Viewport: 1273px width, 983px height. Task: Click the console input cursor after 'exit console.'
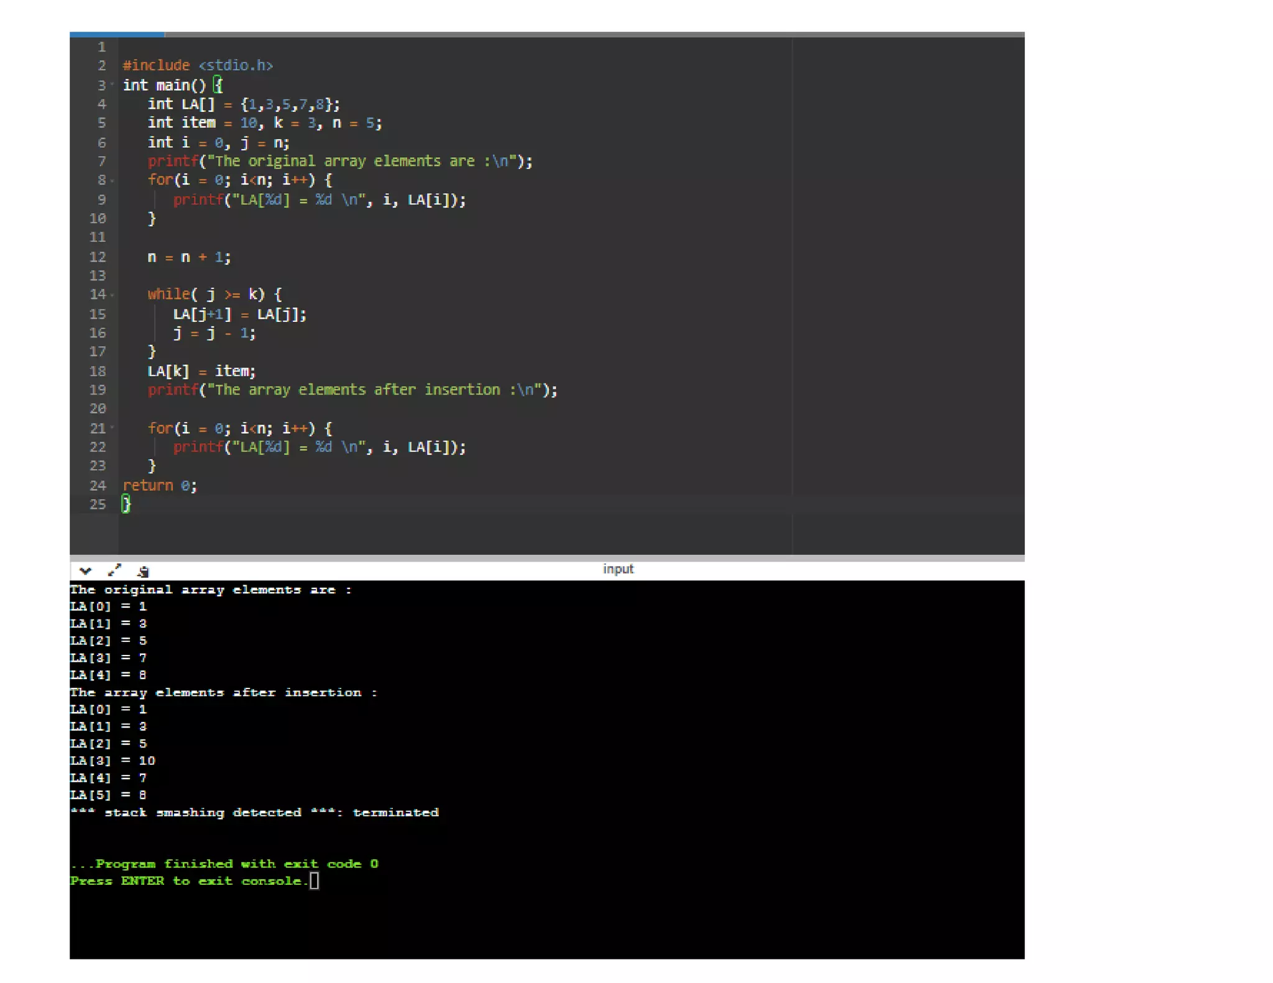pos(315,880)
